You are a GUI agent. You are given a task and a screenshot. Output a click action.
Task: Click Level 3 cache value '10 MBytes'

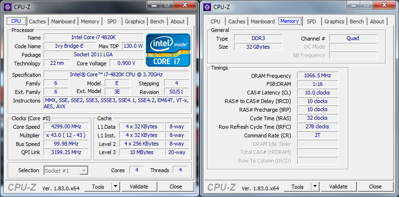142,152
